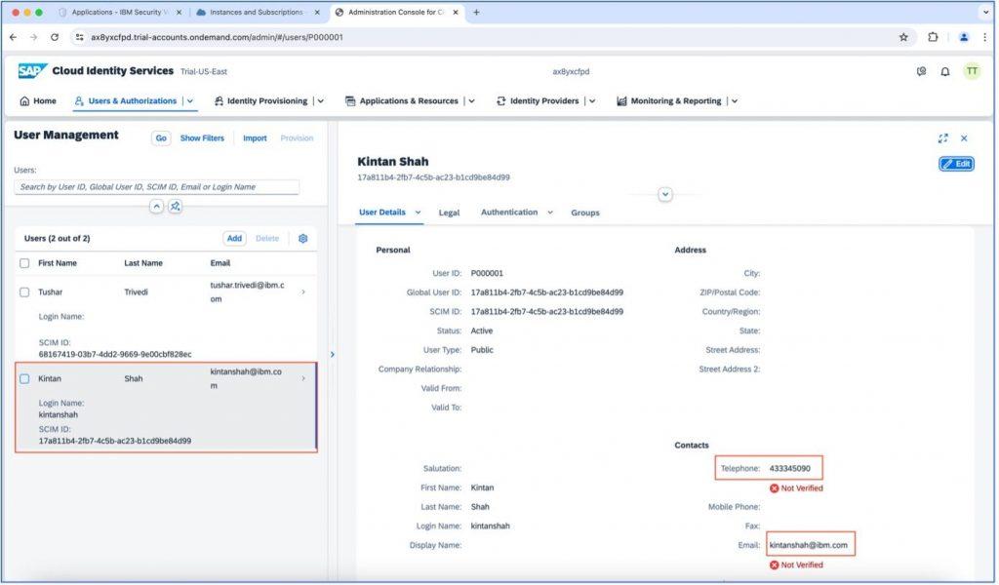
Task: Click in the user search field
Action: point(157,187)
